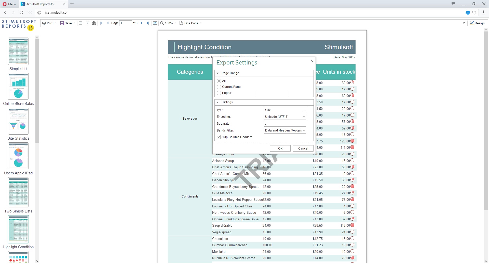Choose Current Page radio button
Image resolution: width=489 pixels, height=264 pixels.
(x=219, y=87)
